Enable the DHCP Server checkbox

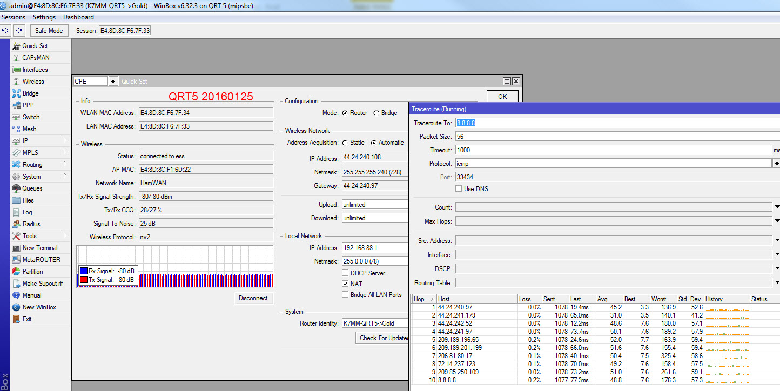click(x=345, y=273)
